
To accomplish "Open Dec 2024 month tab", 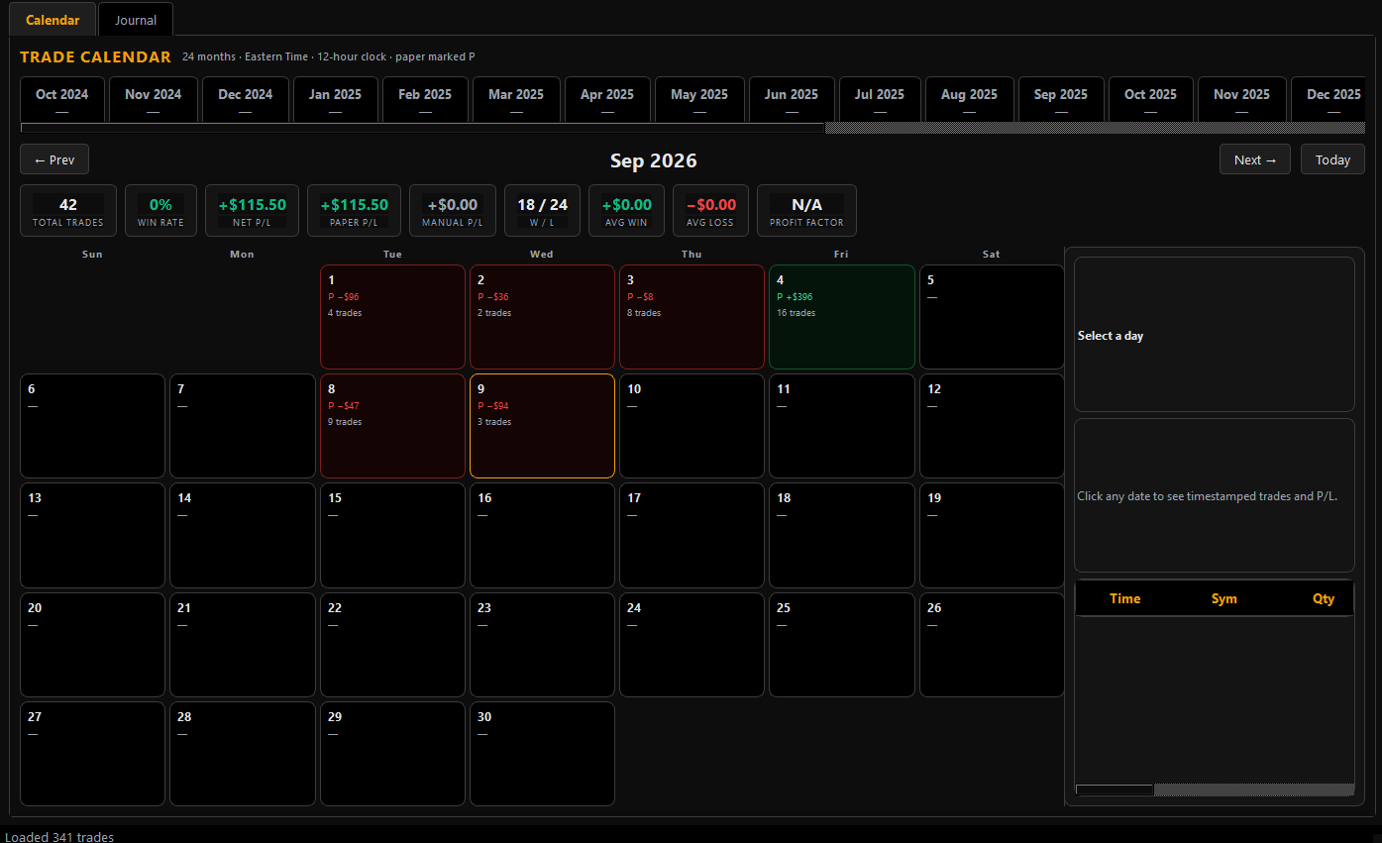I will click(246, 100).
